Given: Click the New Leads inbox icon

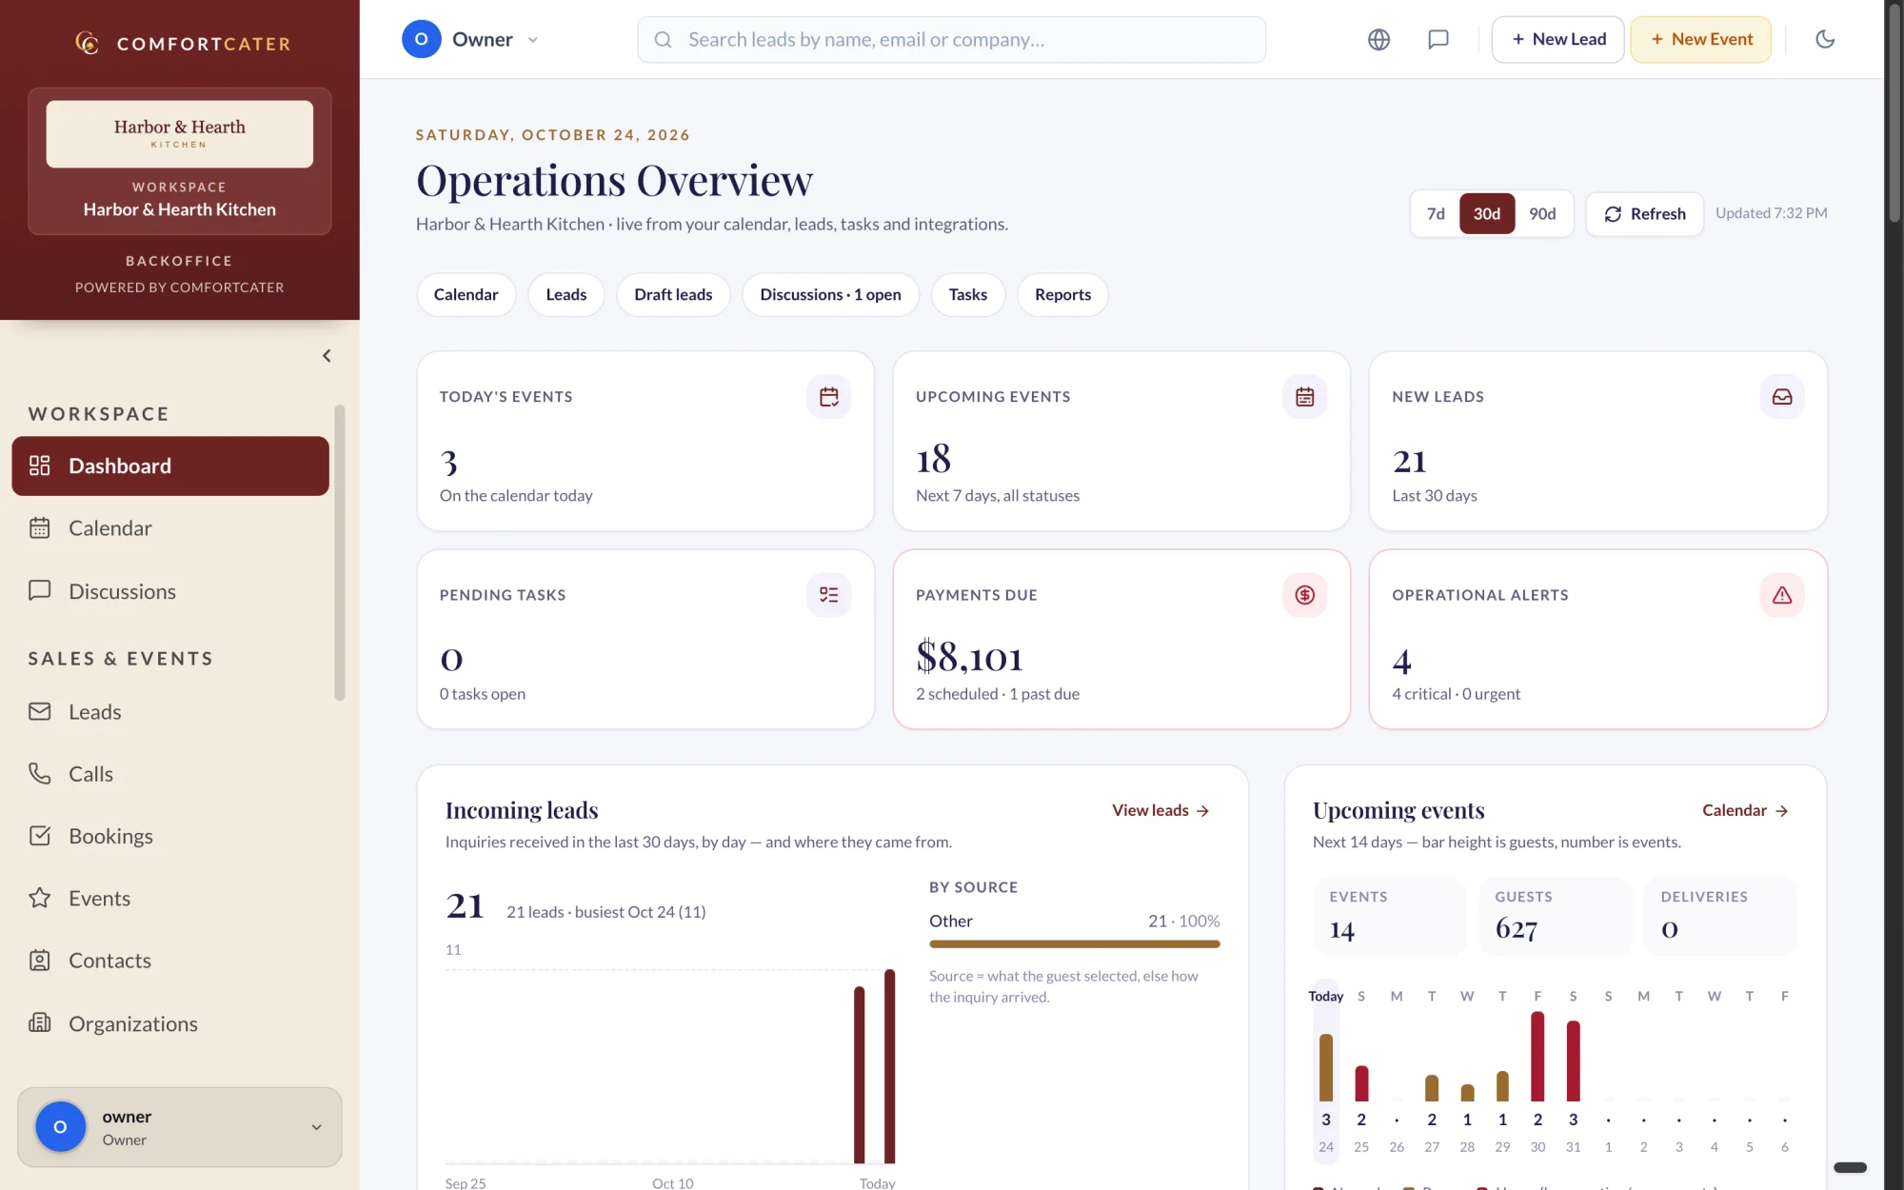Looking at the screenshot, I should [1782, 397].
